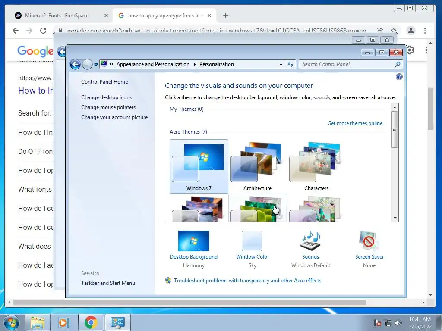Open Windows Explorer from taskbar
The height and width of the screenshot is (331, 442).
[x=38, y=322]
